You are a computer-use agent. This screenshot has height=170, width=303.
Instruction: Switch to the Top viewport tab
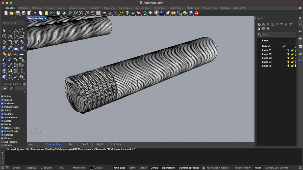tap(71, 144)
